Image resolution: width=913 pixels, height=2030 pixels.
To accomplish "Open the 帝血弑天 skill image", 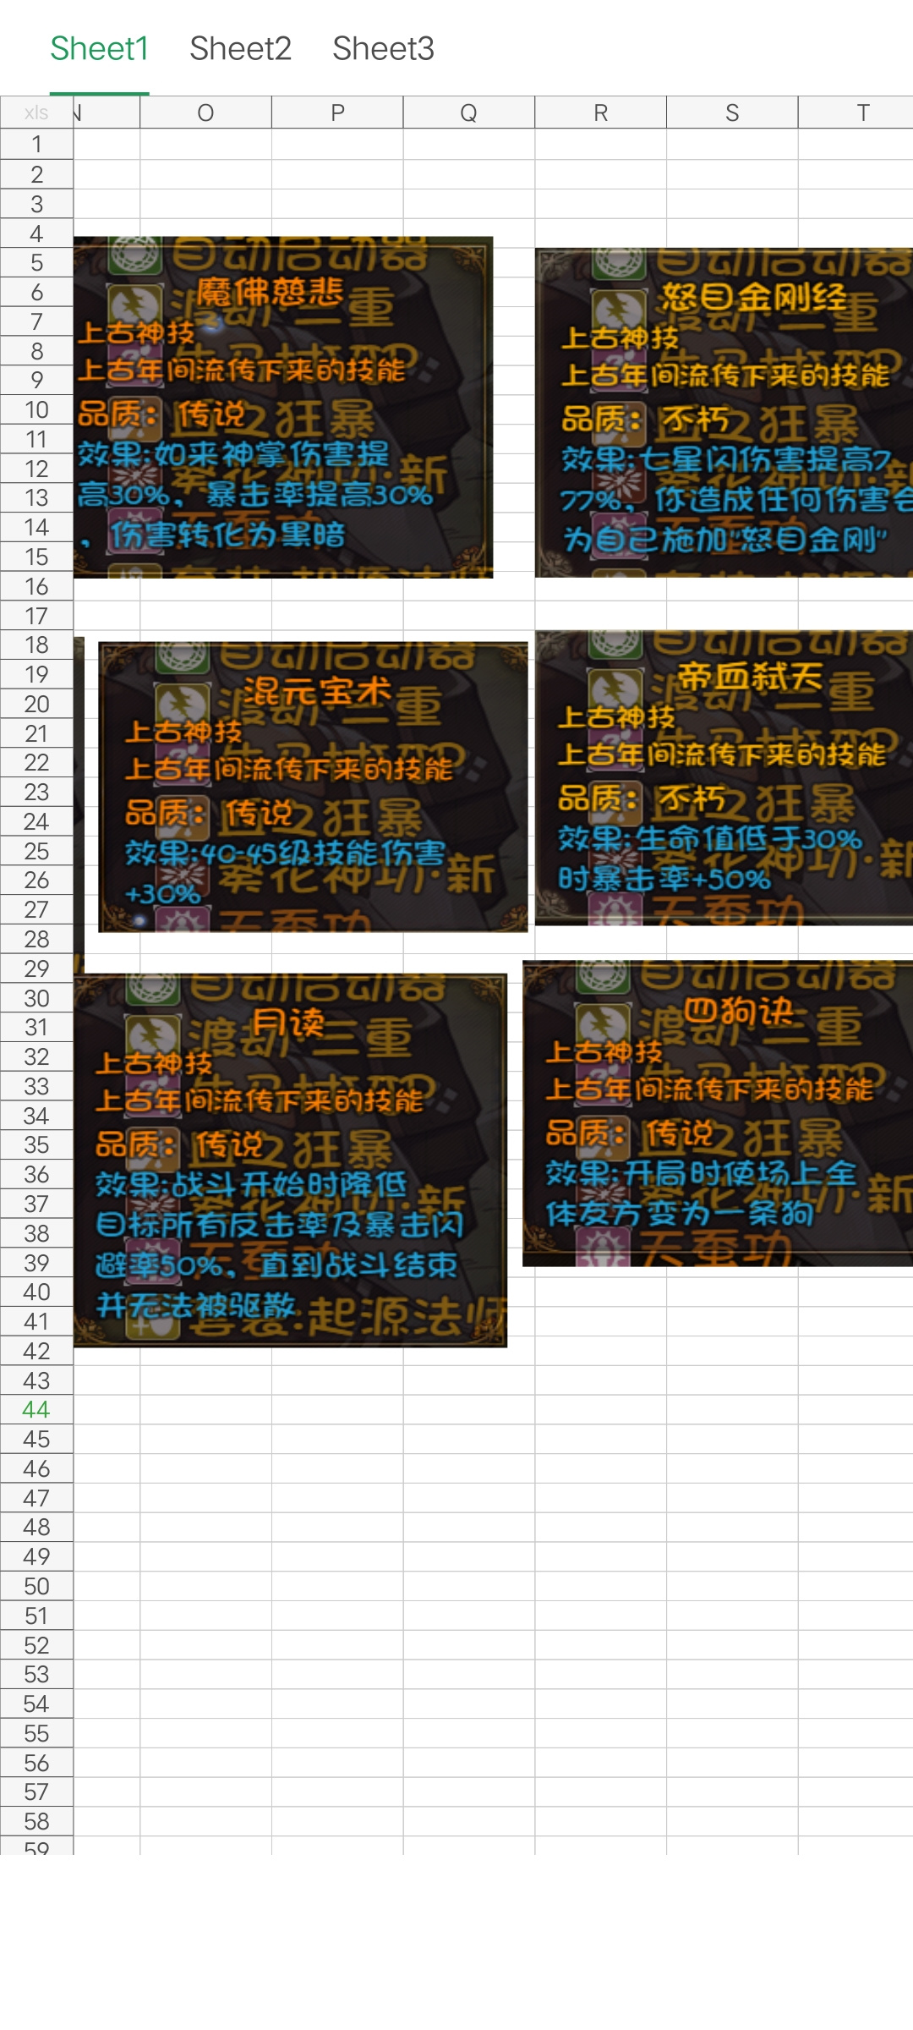I will point(724,777).
